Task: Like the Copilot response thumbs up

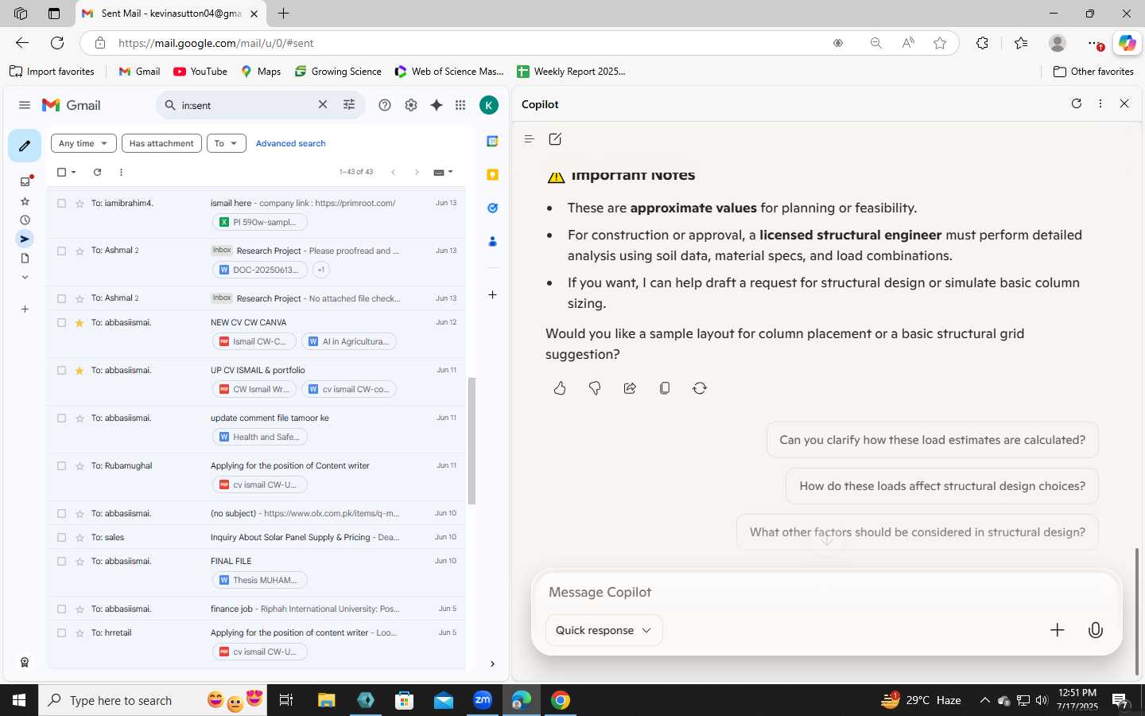Action: [560, 388]
